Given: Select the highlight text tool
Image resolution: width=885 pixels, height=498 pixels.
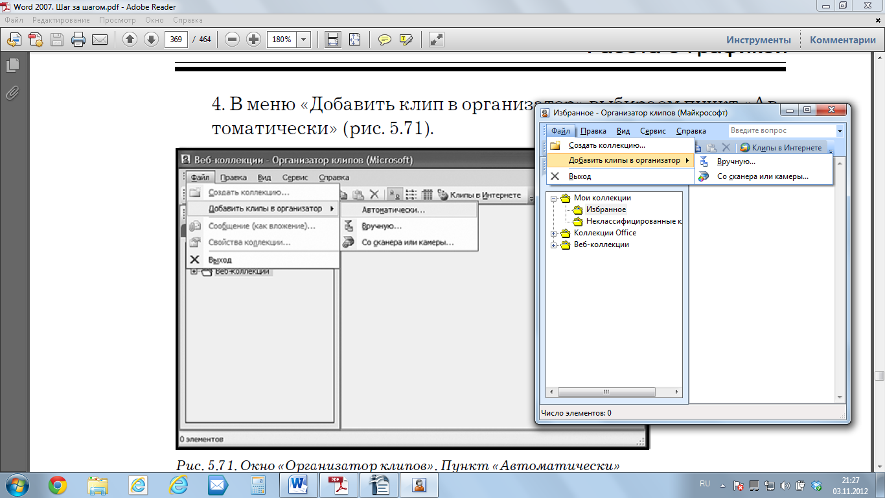Looking at the screenshot, I should click(x=406, y=40).
